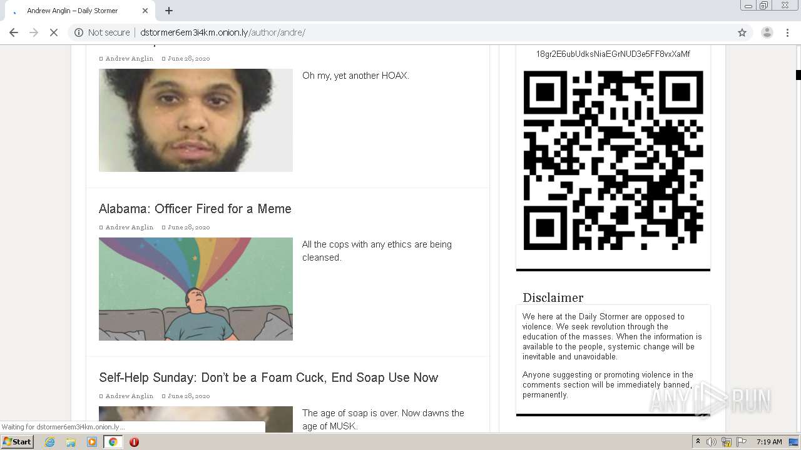Close the Andrew Anglin tab

point(145,11)
